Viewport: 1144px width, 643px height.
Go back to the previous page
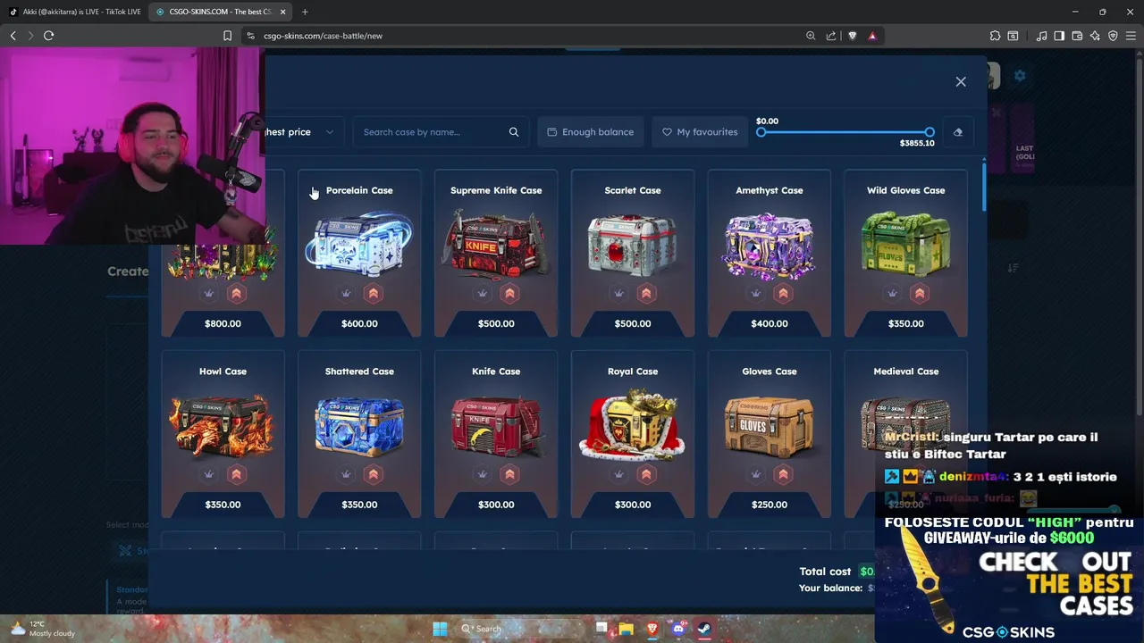click(x=13, y=36)
